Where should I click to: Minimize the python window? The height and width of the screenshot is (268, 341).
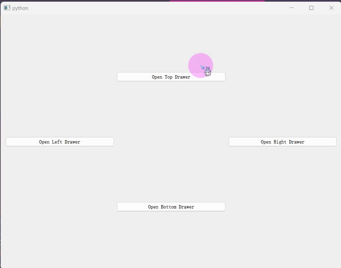pyautogui.click(x=292, y=8)
